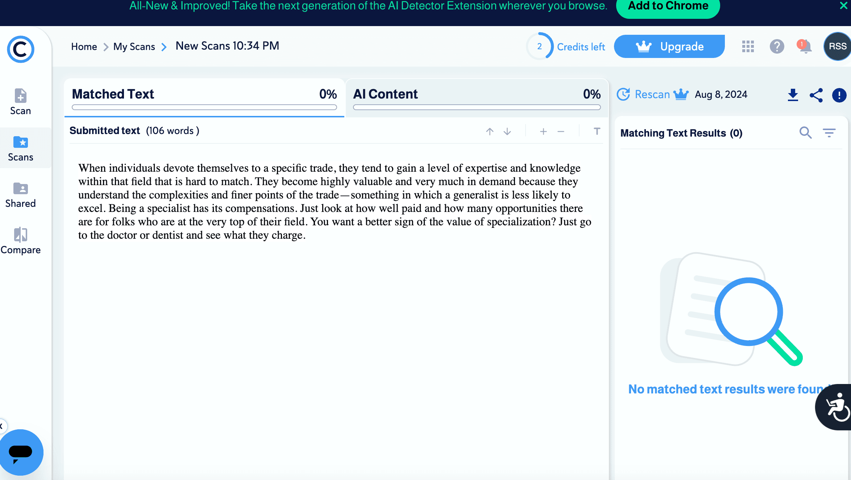851x480 pixels.
Task: Open the results filter options
Action: pos(829,133)
